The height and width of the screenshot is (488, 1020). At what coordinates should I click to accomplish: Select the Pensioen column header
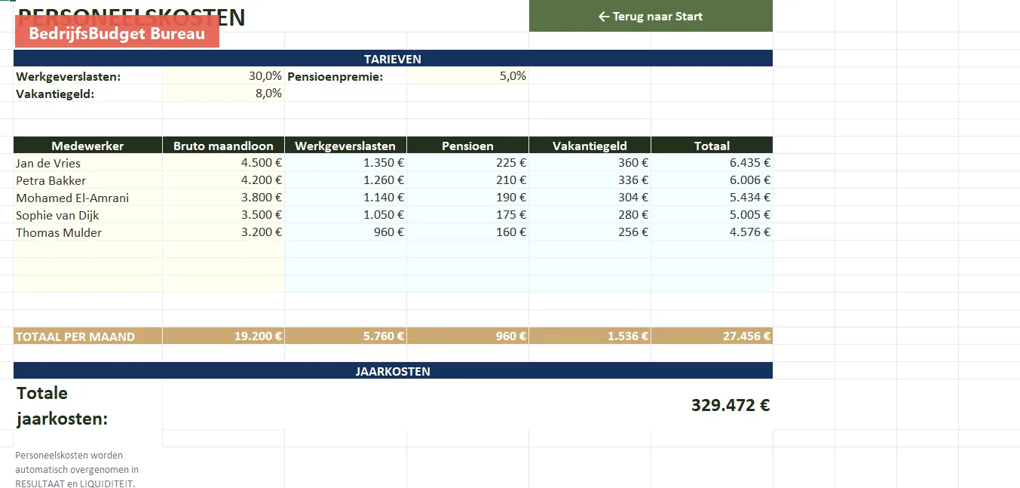tap(468, 146)
